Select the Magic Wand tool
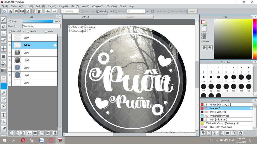 pyautogui.click(x=4, y=93)
